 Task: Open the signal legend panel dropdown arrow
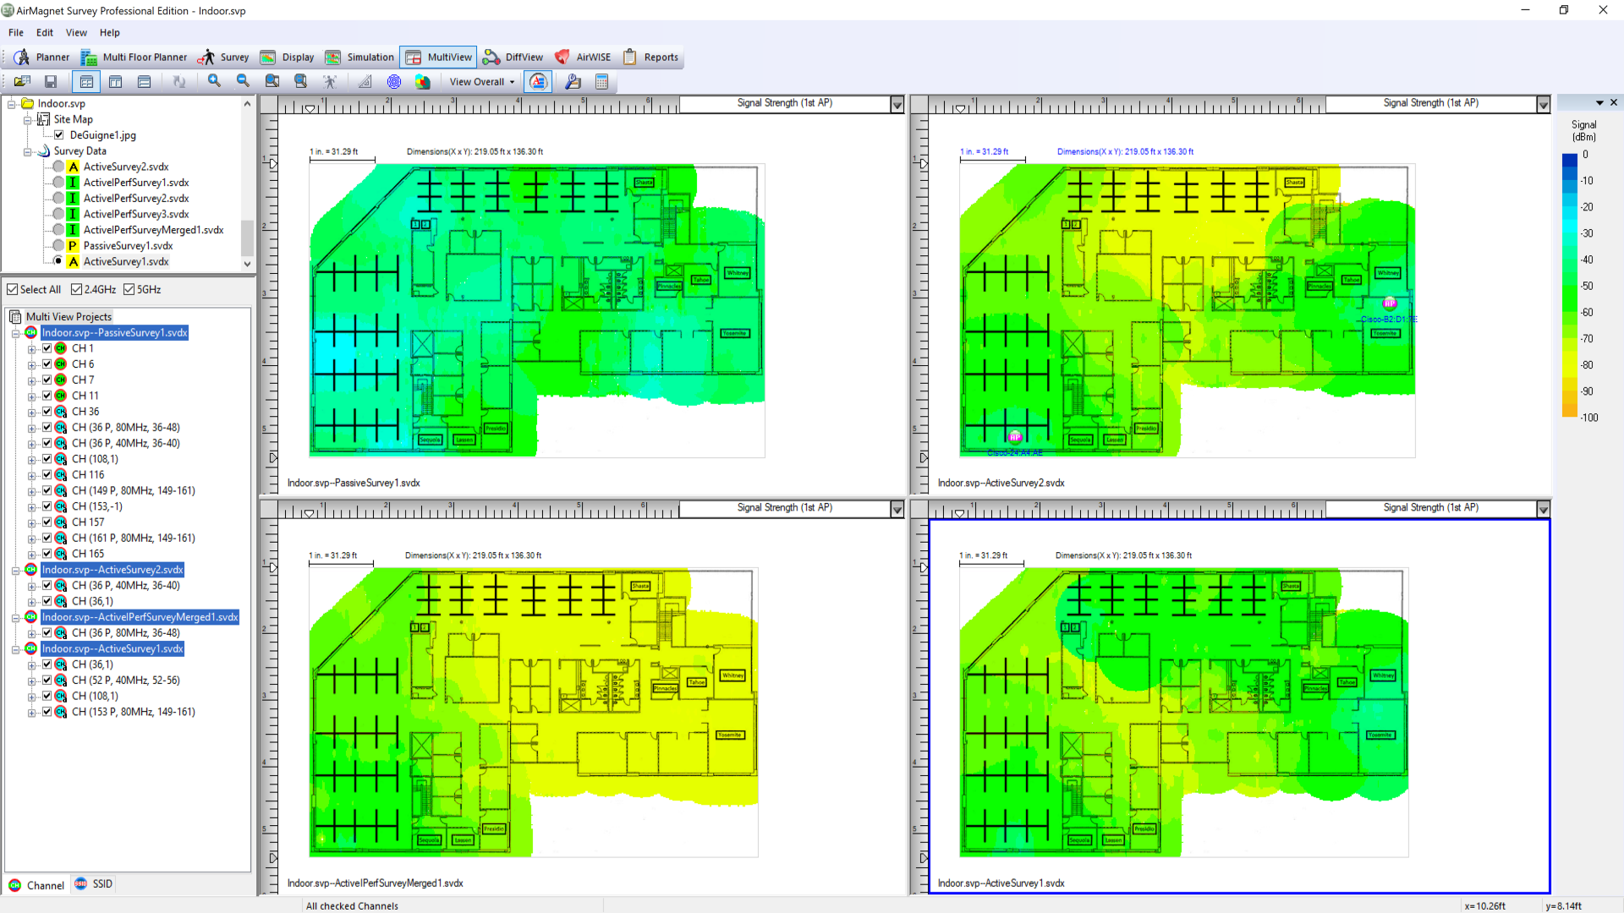[1599, 103]
